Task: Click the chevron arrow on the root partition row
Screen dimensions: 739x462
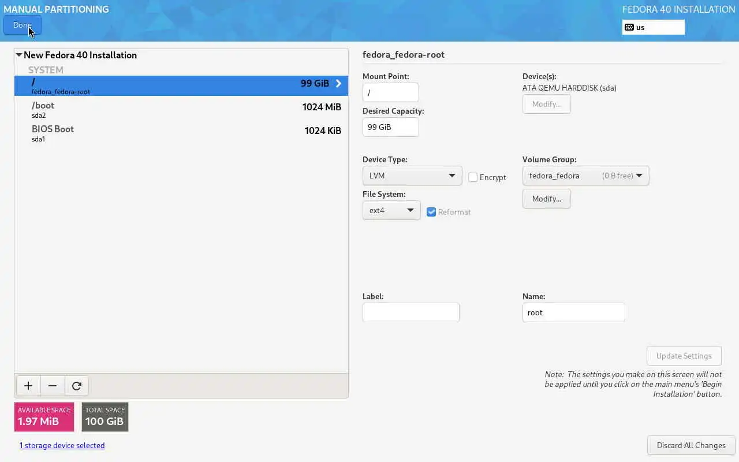Action: pos(338,83)
